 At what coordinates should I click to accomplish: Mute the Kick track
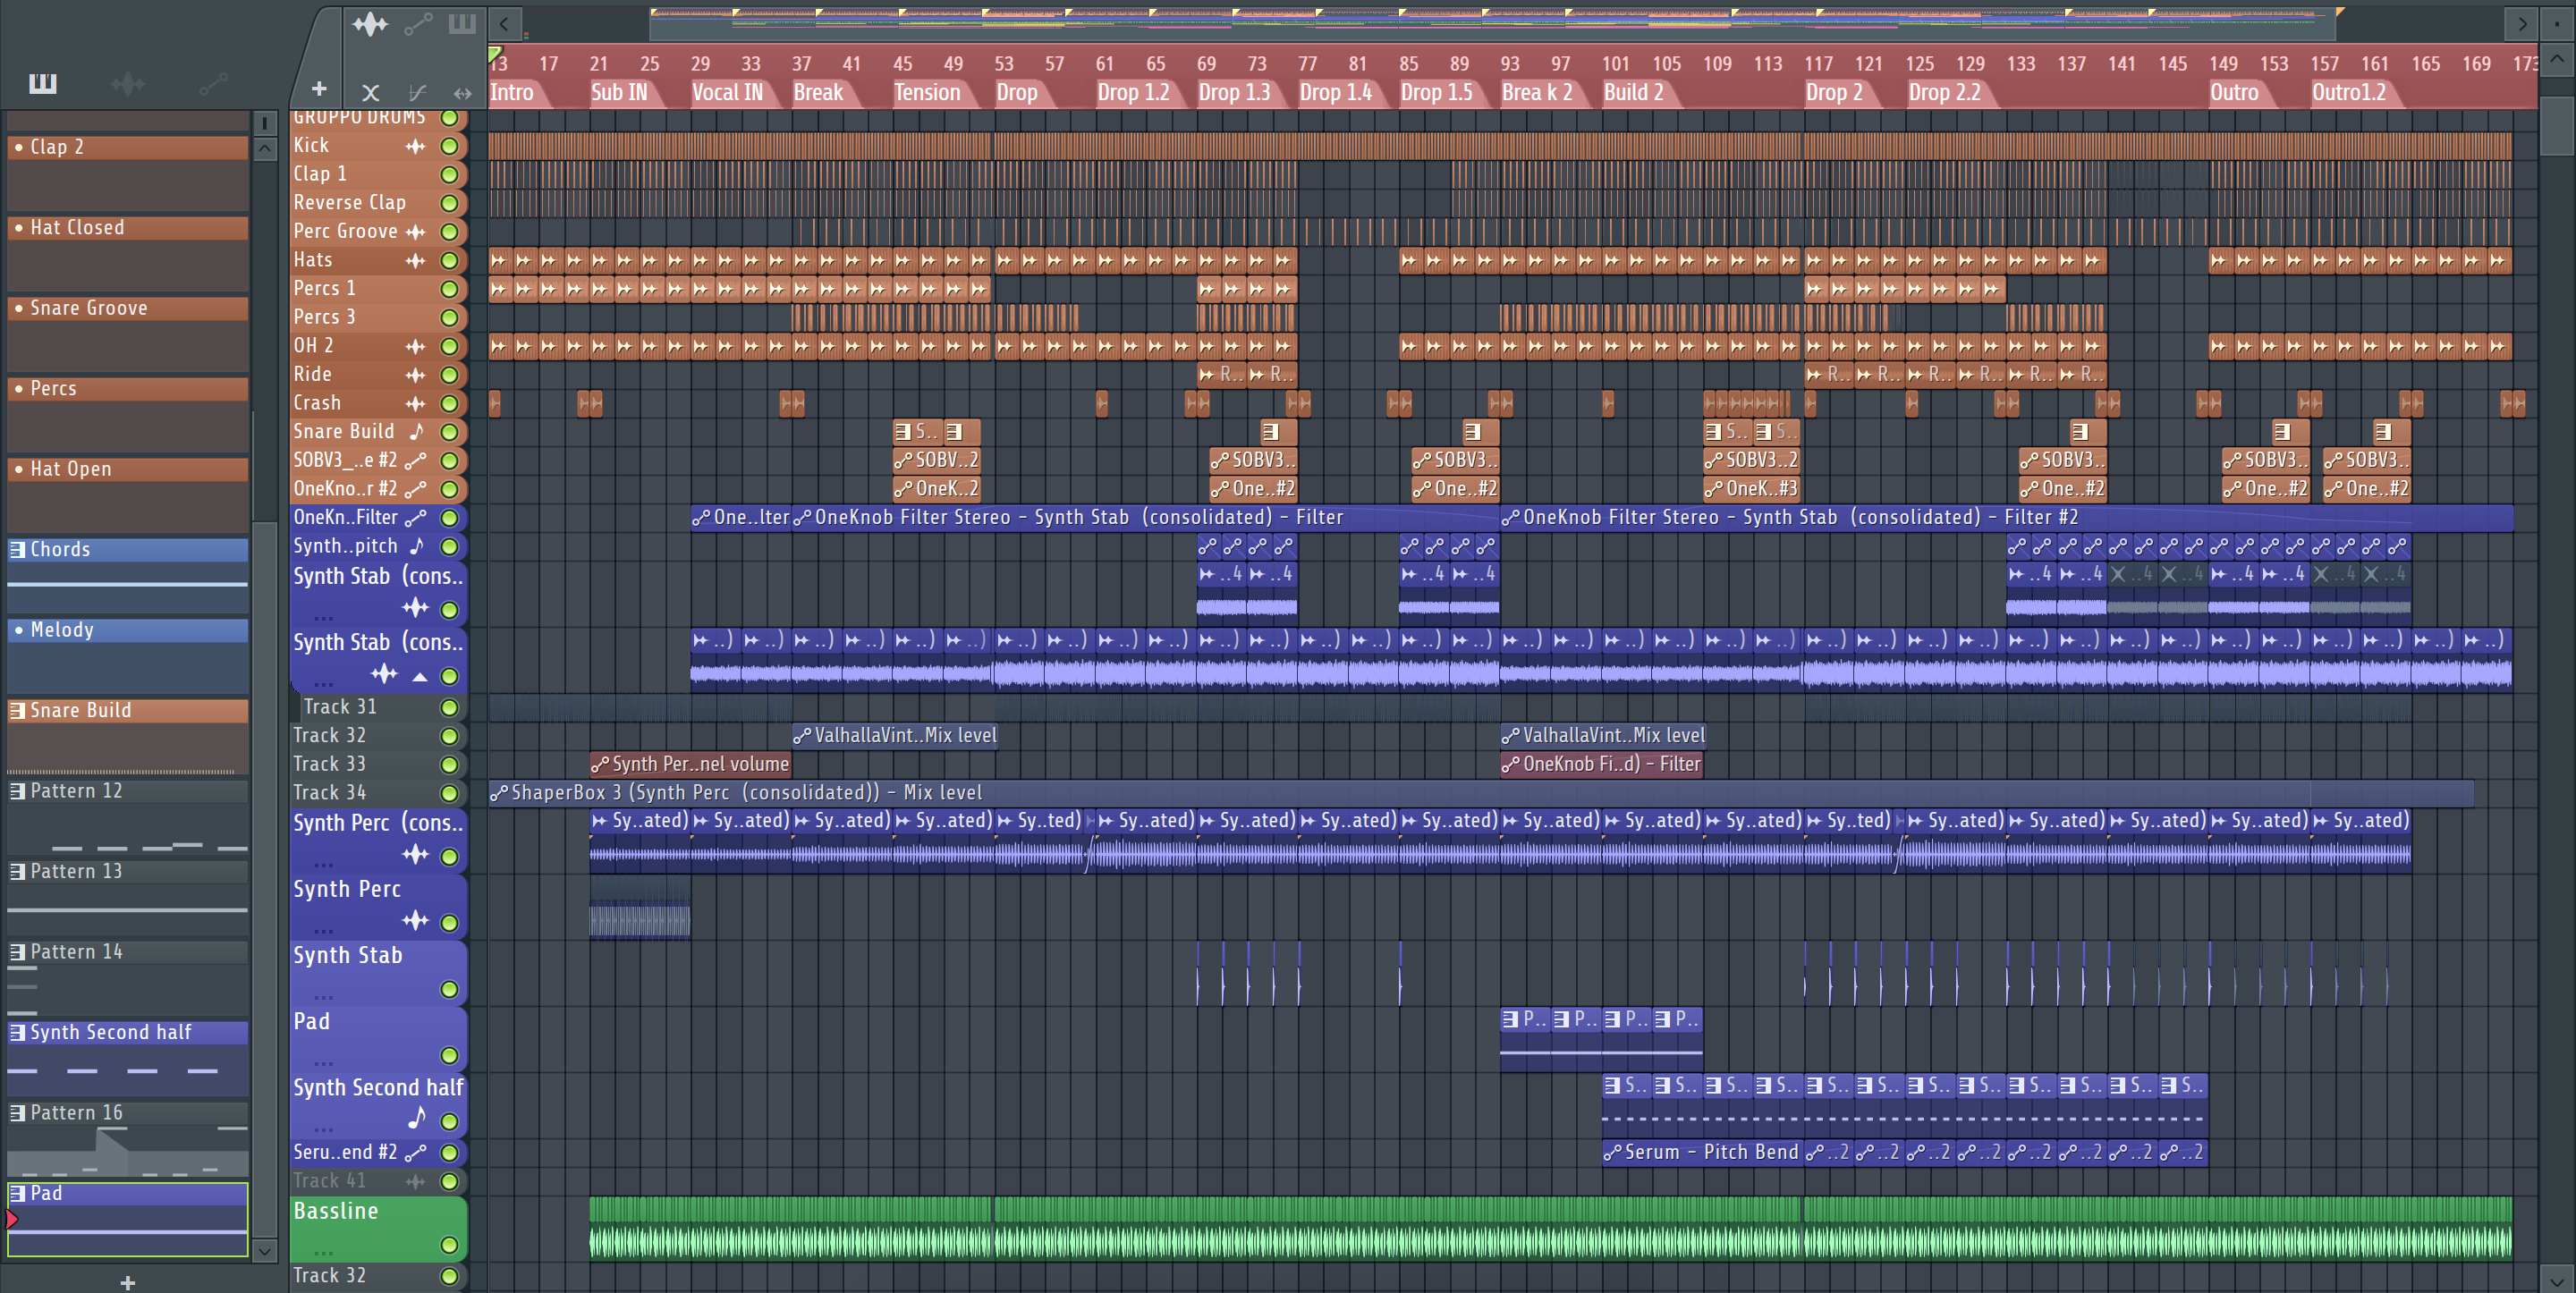[x=450, y=146]
